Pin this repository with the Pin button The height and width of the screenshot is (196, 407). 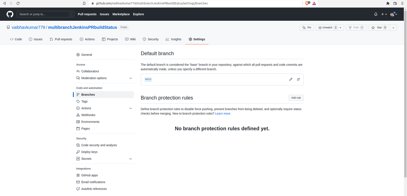click(307, 28)
